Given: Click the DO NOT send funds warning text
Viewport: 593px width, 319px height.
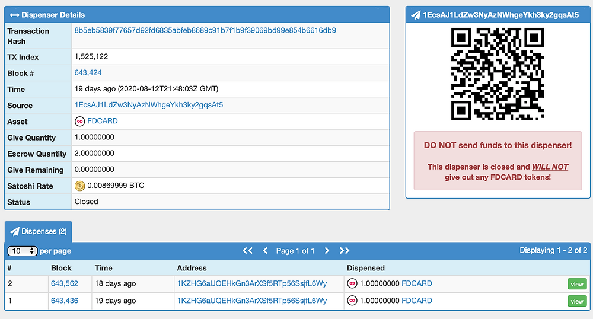Looking at the screenshot, I should (x=498, y=145).
